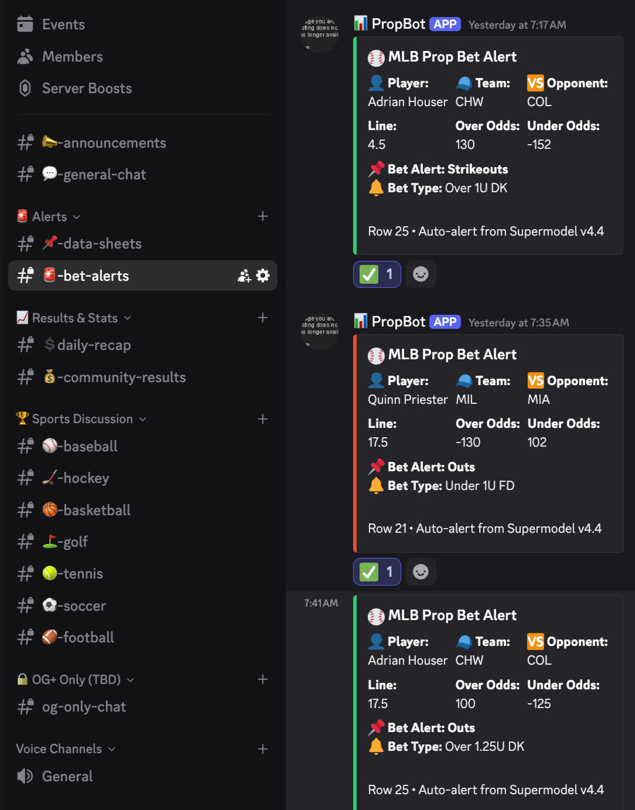The width and height of the screenshot is (635, 810).
Task: Collapse the Alerts category
Action: tap(50, 217)
